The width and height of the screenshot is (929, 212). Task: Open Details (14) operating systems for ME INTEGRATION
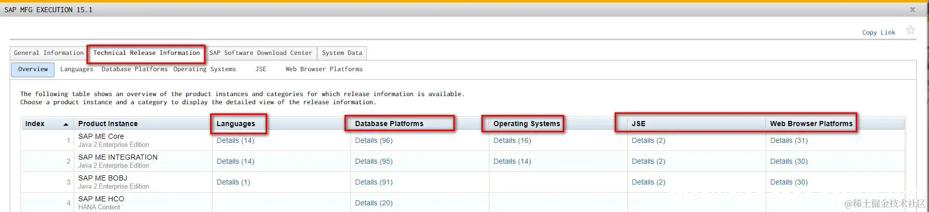[x=512, y=161]
